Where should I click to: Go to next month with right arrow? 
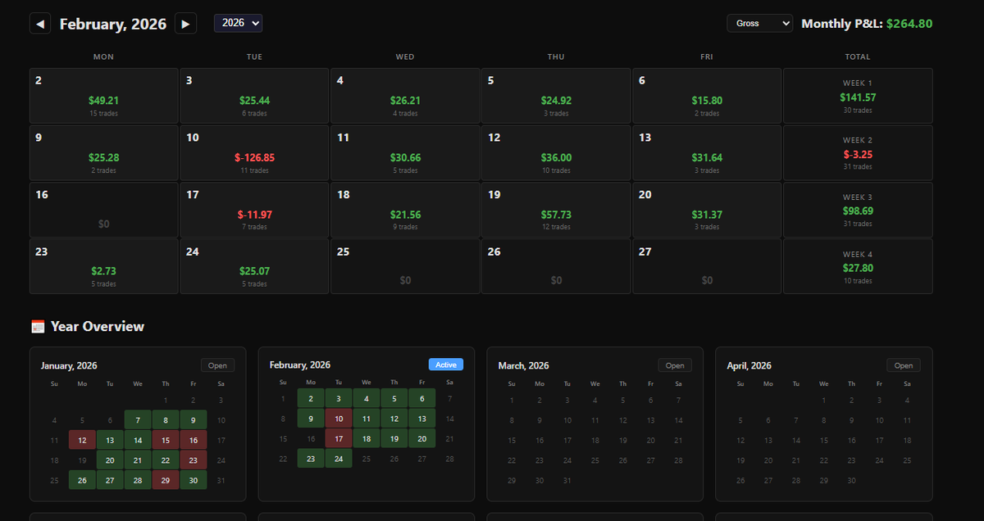coord(186,24)
